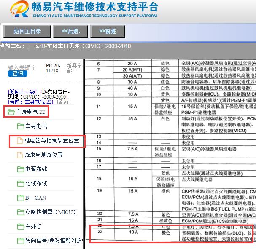Click fuse 9 rating cell 40 A
This screenshot has width=256, height=249.
(132, 88)
